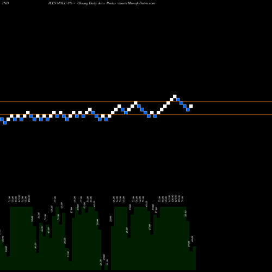Click the "27.00" volume label near right edge
The image size is (272, 272).
[189, 244]
